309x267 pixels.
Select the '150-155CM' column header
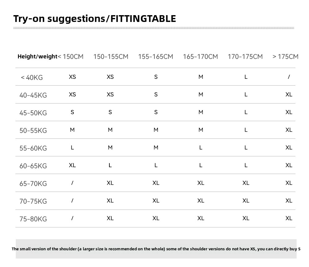tap(111, 57)
